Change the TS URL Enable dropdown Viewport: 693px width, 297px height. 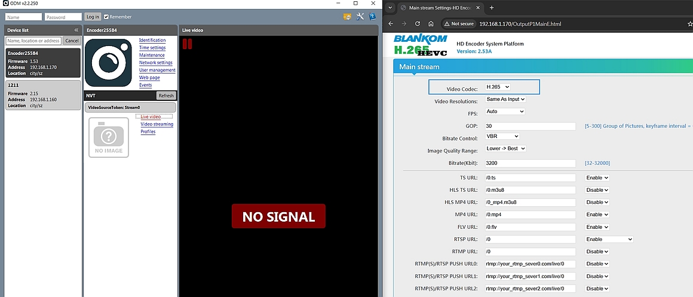pos(597,177)
